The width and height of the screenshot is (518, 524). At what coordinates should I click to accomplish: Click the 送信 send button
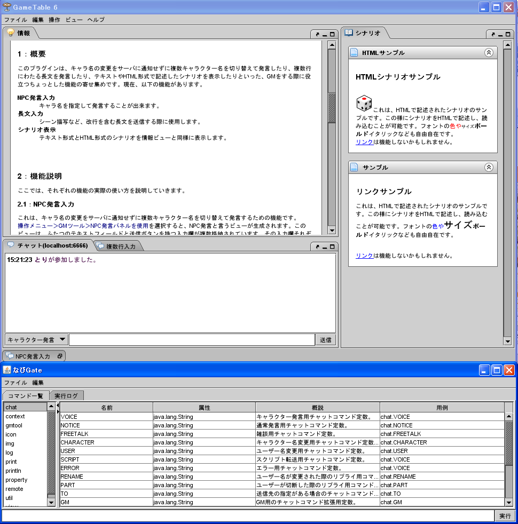click(x=325, y=340)
